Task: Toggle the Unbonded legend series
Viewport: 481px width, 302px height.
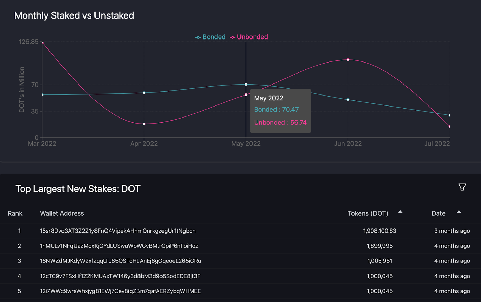Action: point(249,37)
